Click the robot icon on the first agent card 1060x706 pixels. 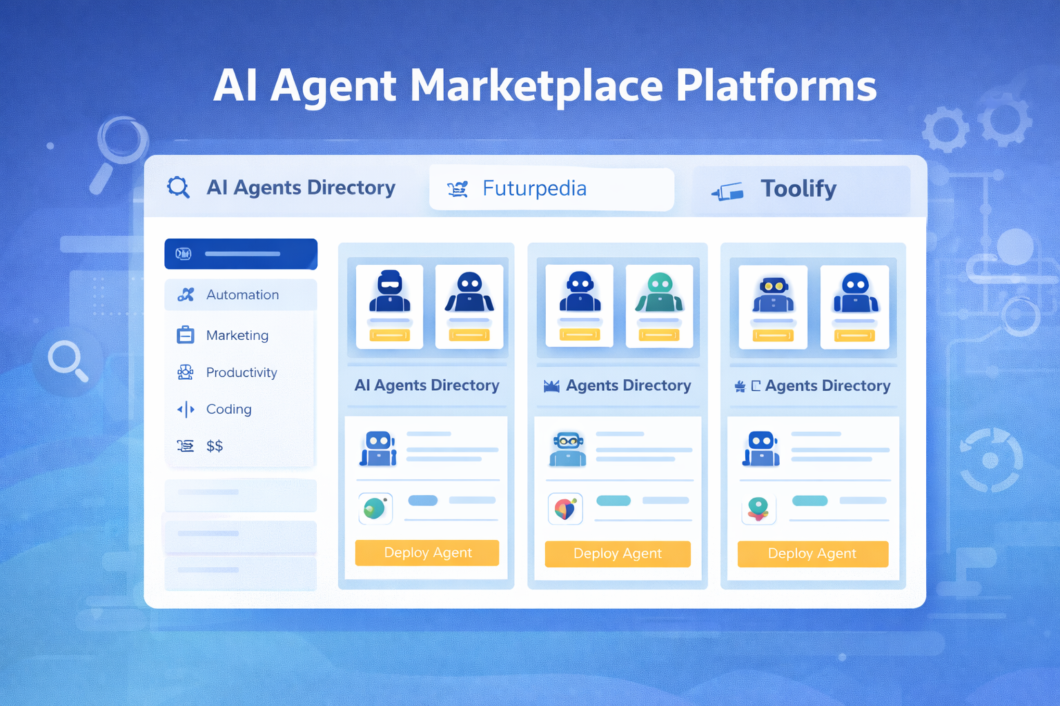(378, 447)
